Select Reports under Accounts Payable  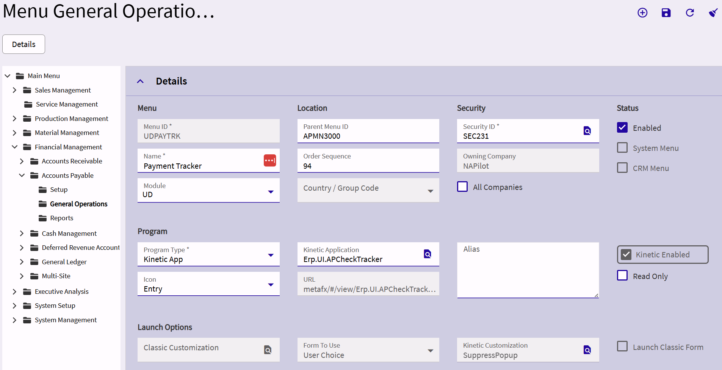tap(61, 218)
